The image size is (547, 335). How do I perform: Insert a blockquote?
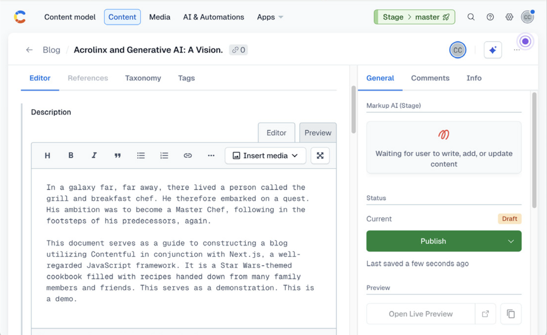[117, 155]
